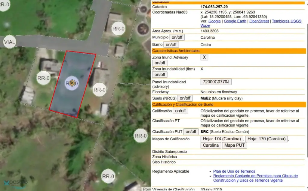The height and width of the screenshot is (191, 308).
Task: Open the Waze navigation link
Action: click(205, 26)
